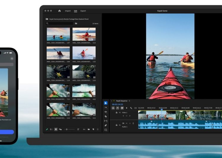Toggle lock on V1 video track
222x158 pixels.
coord(117,113)
